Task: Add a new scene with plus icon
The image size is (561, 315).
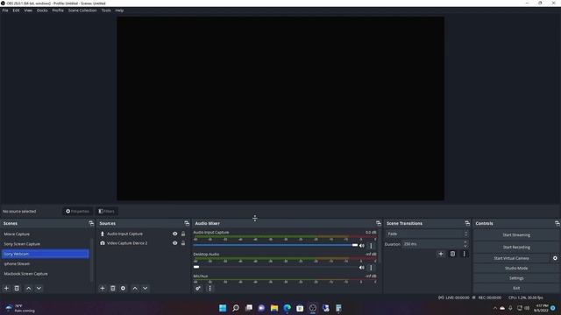Action: pos(6,288)
